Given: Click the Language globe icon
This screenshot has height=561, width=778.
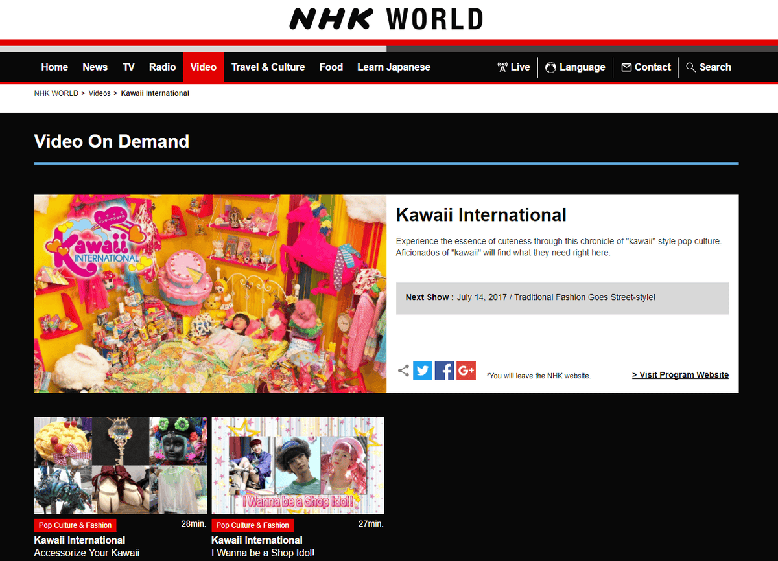Looking at the screenshot, I should (550, 67).
